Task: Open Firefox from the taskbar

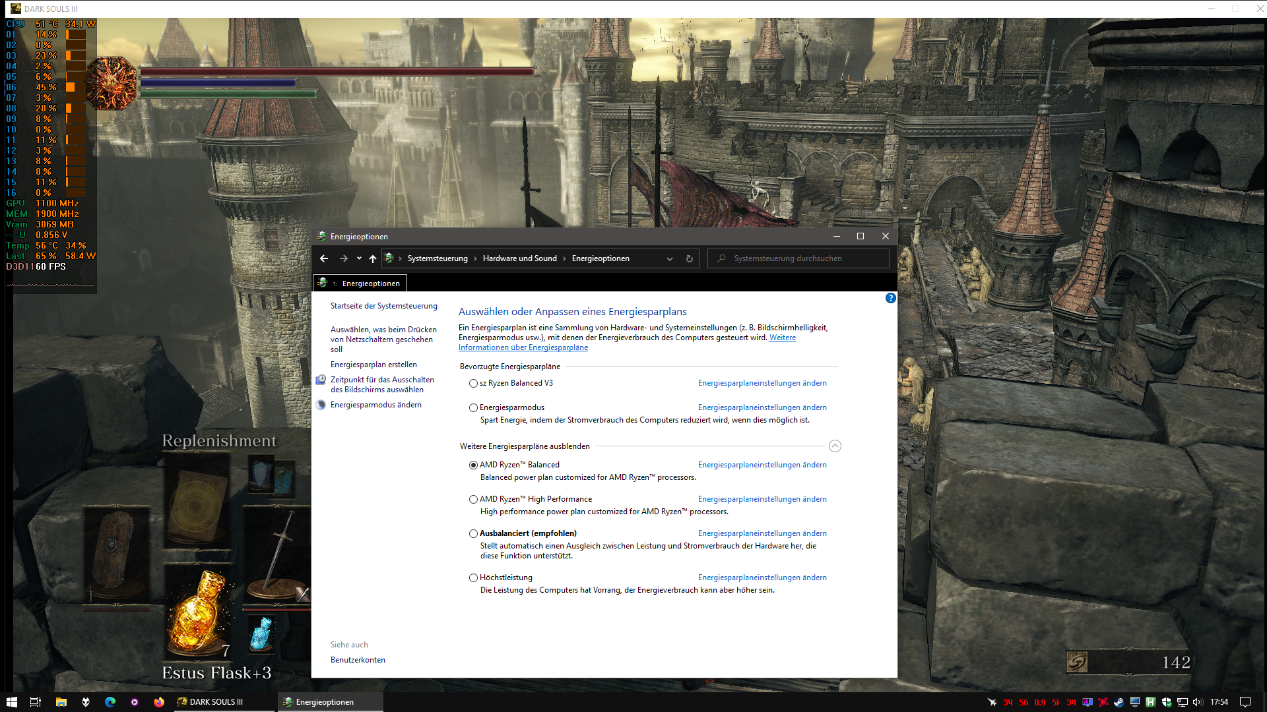Action: pos(159,702)
